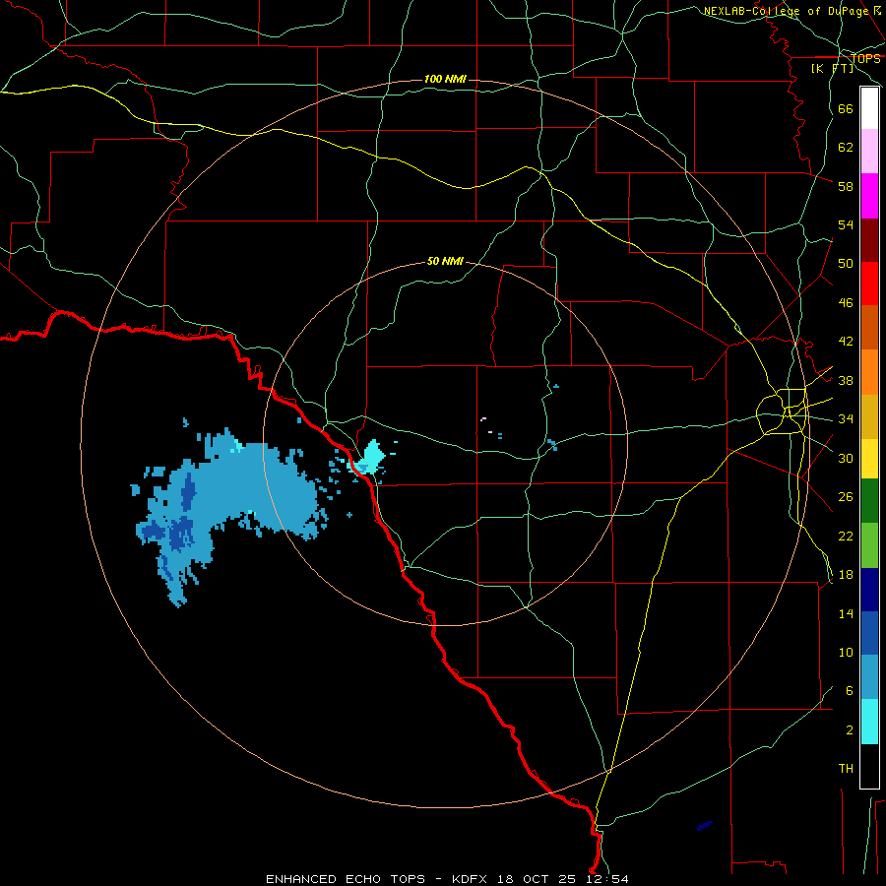Click the small dark blue echo at the bottom

pyautogui.click(x=705, y=826)
